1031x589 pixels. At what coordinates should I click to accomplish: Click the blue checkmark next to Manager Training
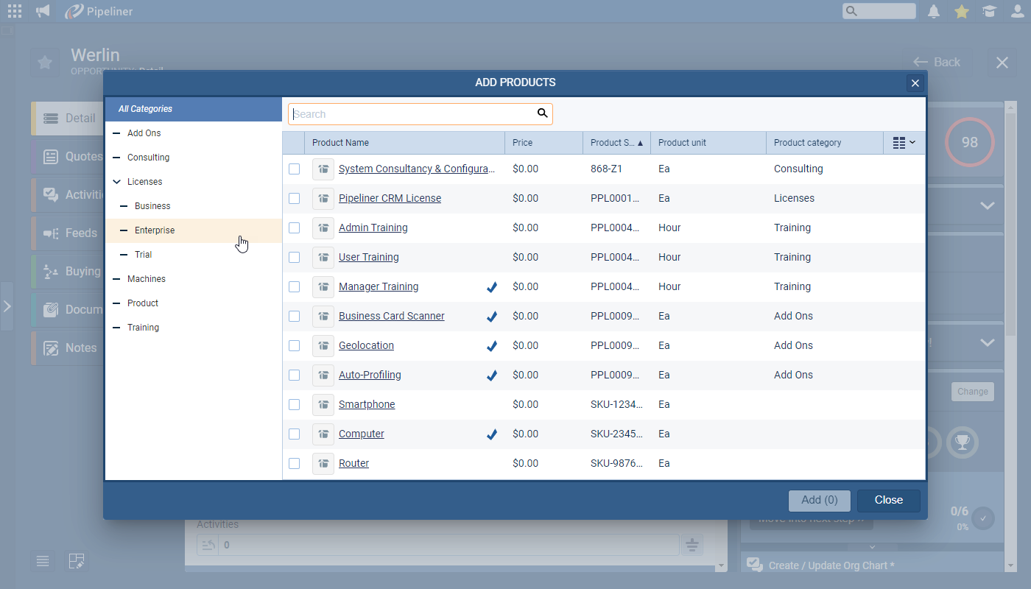[492, 287]
